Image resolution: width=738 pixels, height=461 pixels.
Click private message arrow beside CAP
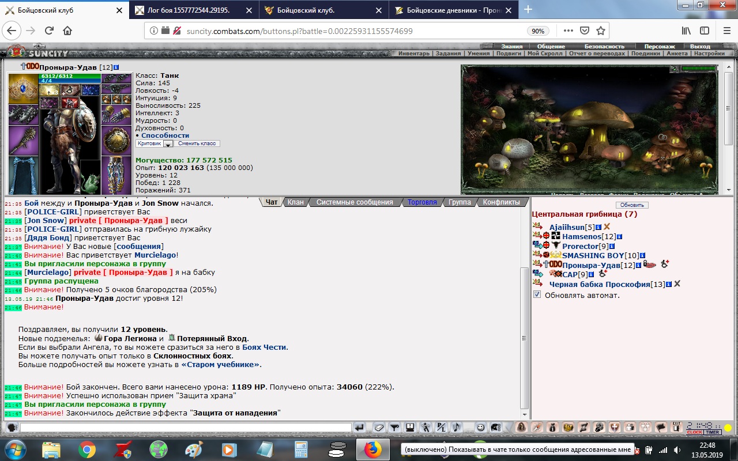537,274
